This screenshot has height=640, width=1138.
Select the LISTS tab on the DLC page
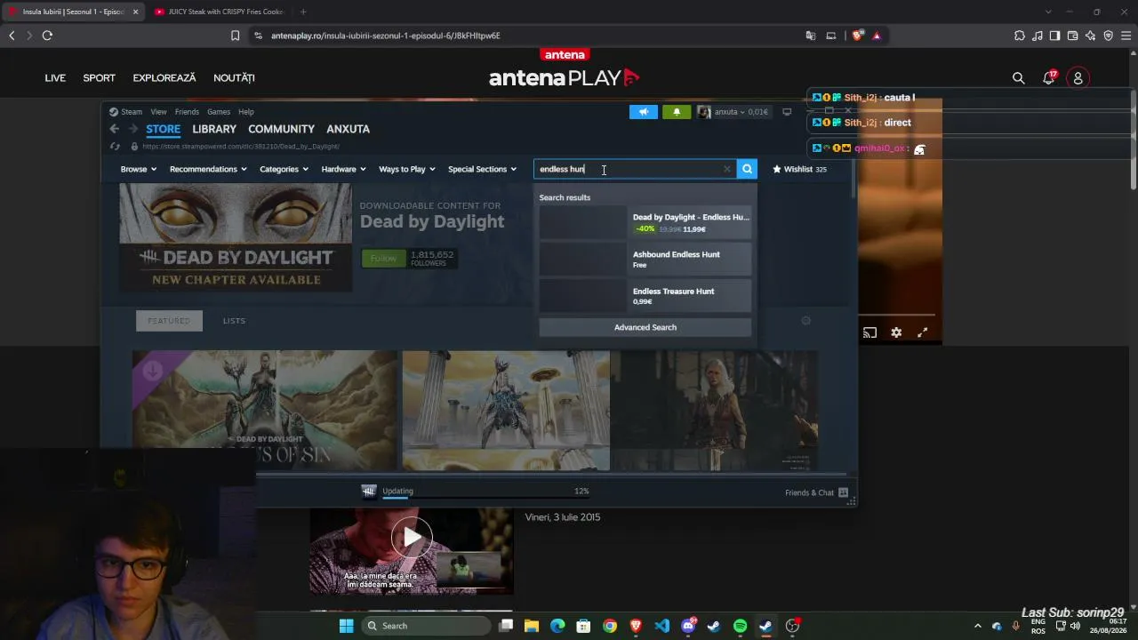tap(234, 321)
